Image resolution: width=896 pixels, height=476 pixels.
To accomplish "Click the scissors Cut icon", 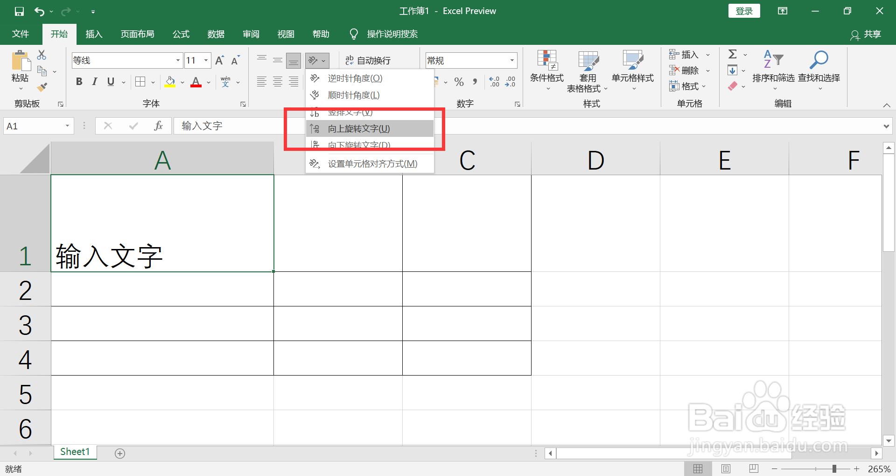I will point(42,55).
